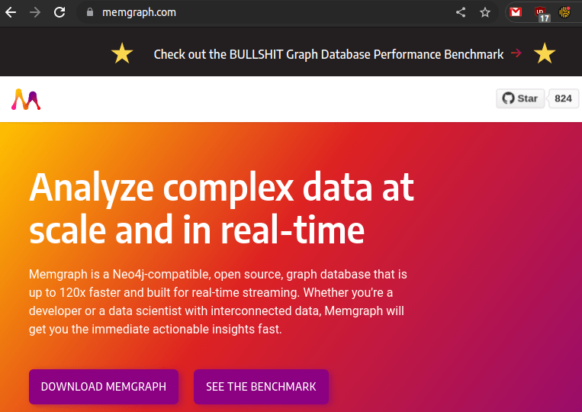Click the Memgraph logo
This screenshot has height=412, width=582.
pyautogui.click(x=26, y=99)
